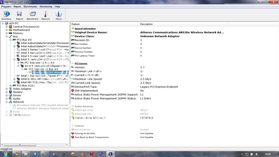Viewport: 279px width, 157px height.
Task: Open red PDF taskbar icon
Action: point(92,154)
